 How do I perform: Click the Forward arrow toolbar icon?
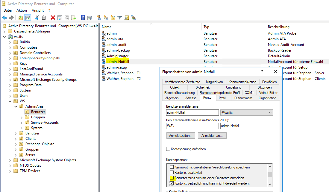[11, 18]
